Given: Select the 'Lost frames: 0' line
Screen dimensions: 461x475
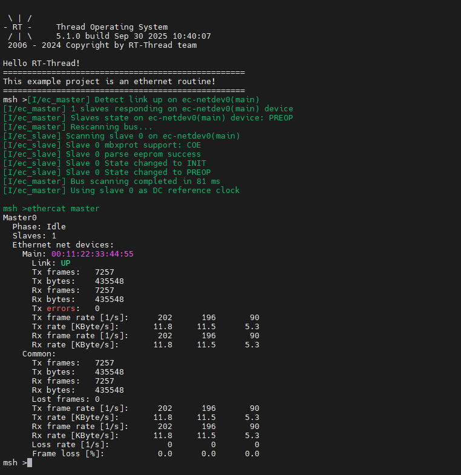Looking at the screenshot, I should click(65, 399).
